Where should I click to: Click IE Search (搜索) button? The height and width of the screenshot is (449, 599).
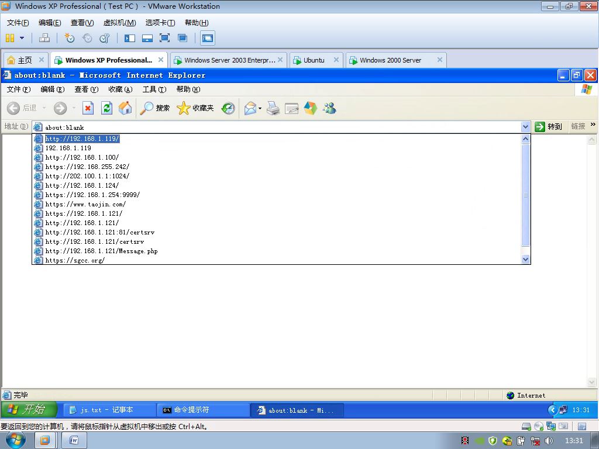tap(154, 108)
